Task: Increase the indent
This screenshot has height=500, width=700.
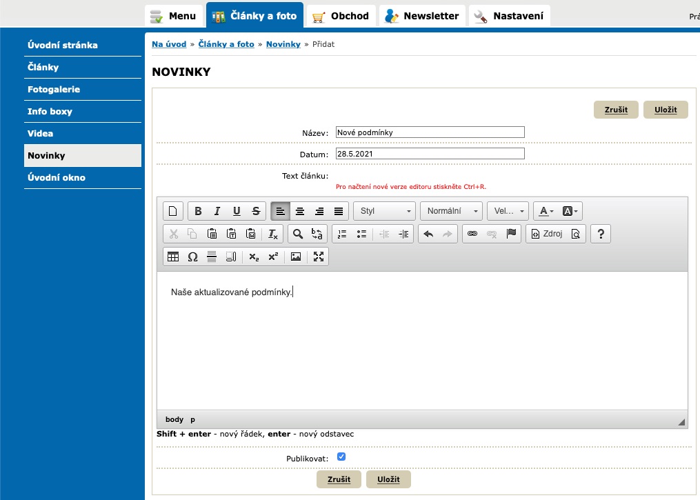Action: [x=403, y=234]
